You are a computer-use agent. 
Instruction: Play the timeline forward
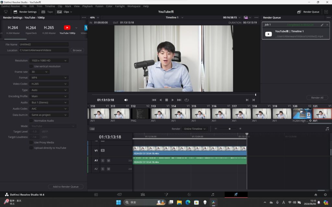tap(172, 100)
